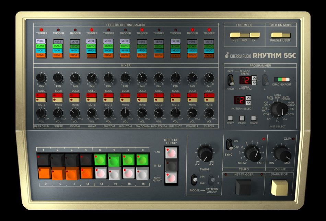Image resolution: width=326 pixels, height=221 pixels.
Task: Select step edit group 17-32
Action: (171, 166)
